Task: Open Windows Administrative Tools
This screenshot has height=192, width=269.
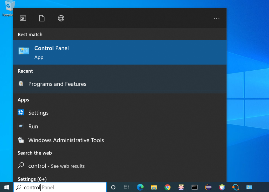Action: click(66, 140)
